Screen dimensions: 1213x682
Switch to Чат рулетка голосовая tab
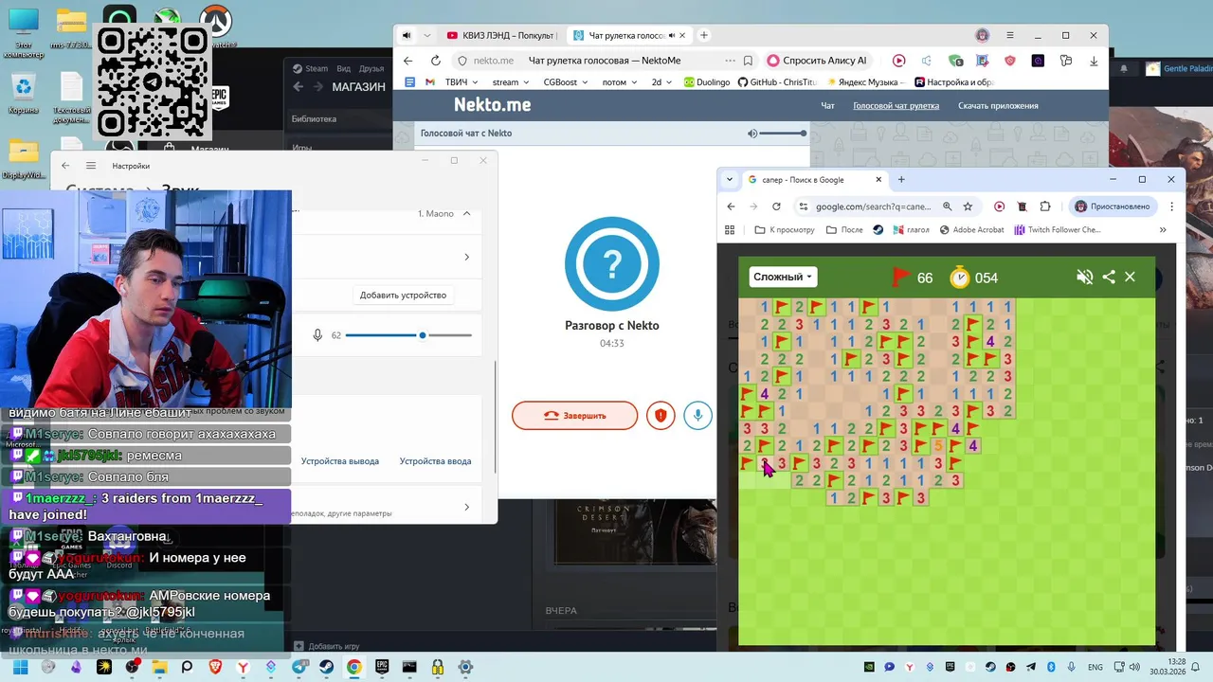coord(629,35)
